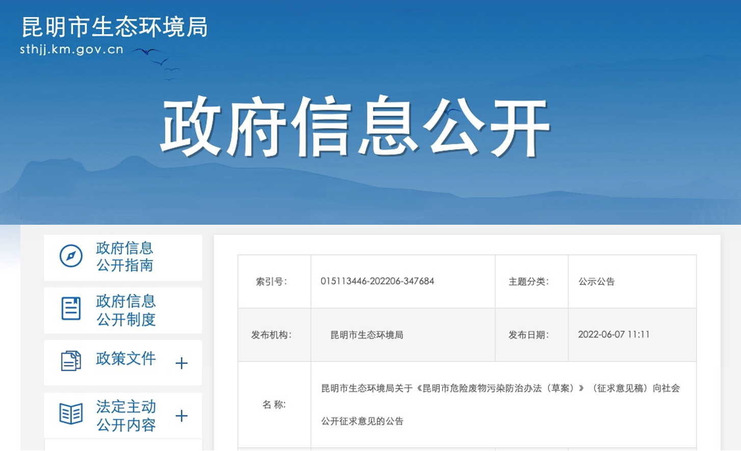Click the open book icon beside 法定主动公开内容
The width and height of the screenshot is (741, 451).
tap(71, 414)
